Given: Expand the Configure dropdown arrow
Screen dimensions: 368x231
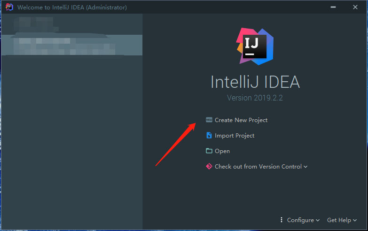Looking at the screenshot, I should 318,220.
